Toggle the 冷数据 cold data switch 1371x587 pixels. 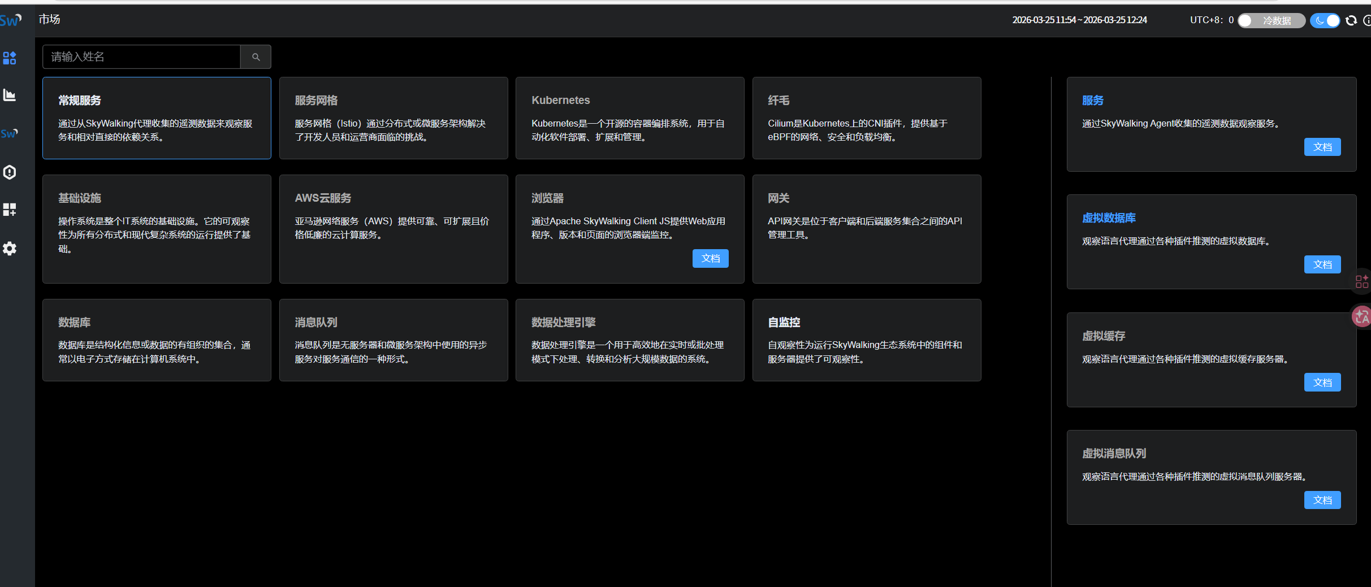coord(1271,20)
